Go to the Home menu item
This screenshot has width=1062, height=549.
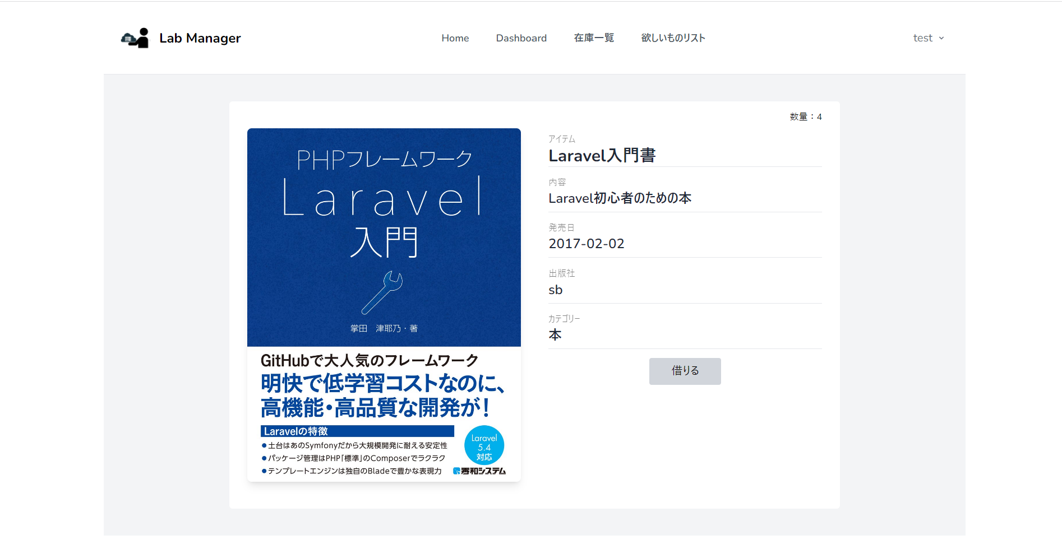pos(455,38)
